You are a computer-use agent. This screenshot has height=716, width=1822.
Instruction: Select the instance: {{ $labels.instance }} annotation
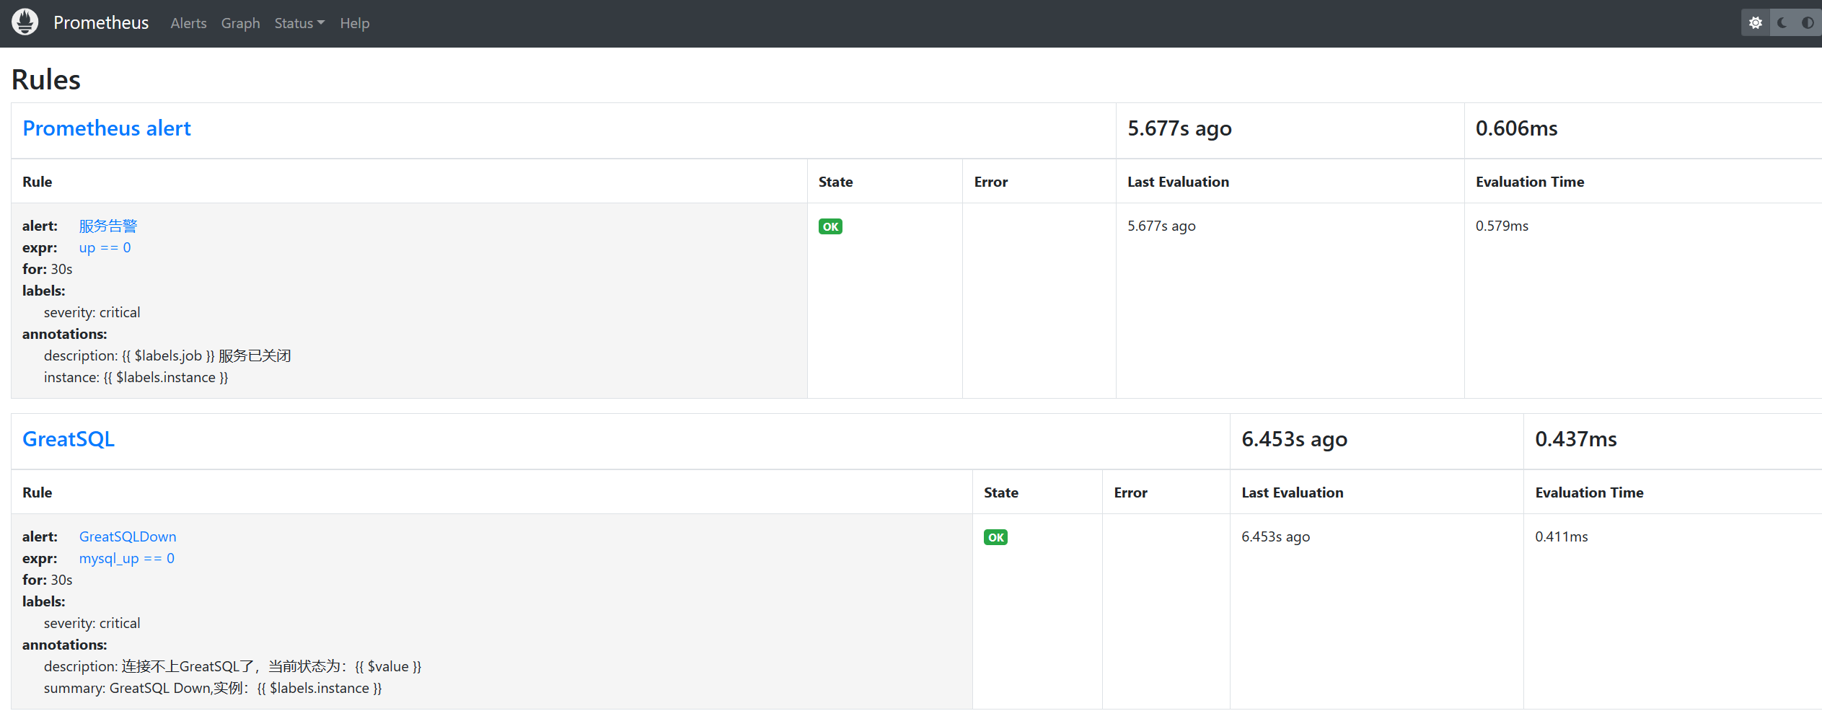(136, 377)
